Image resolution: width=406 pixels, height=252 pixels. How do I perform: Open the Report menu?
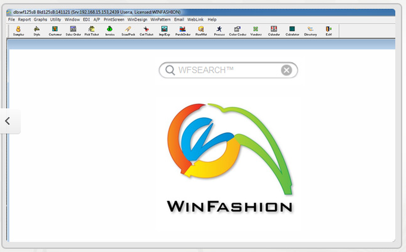[x=24, y=19]
